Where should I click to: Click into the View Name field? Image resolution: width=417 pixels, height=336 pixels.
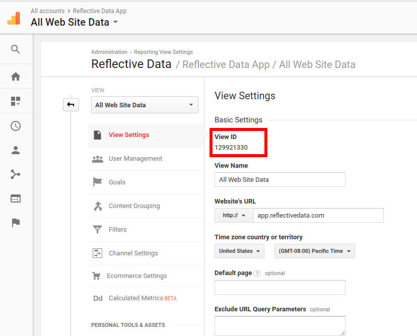(x=280, y=179)
